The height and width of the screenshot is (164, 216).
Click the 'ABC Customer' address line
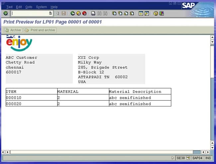pyautogui.click(x=22, y=57)
